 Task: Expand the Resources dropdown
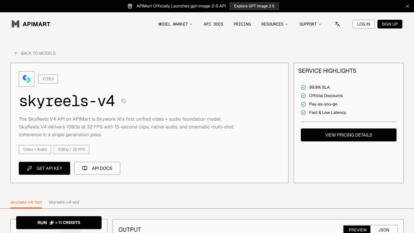tap(275, 24)
